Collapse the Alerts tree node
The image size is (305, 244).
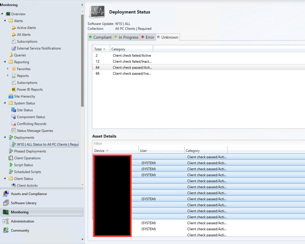pos(5,21)
